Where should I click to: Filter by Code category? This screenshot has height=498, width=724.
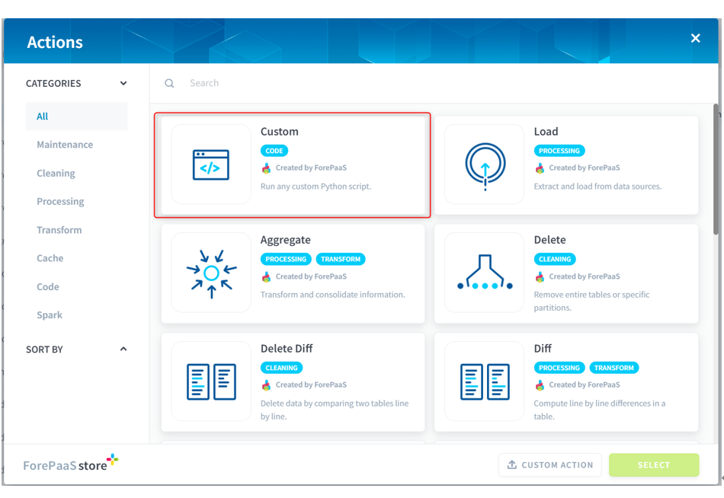click(47, 287)
